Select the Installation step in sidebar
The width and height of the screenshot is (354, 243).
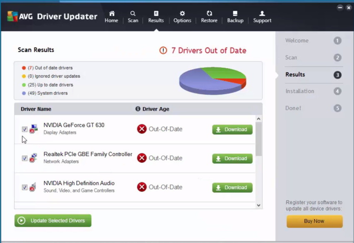[300, 91]
